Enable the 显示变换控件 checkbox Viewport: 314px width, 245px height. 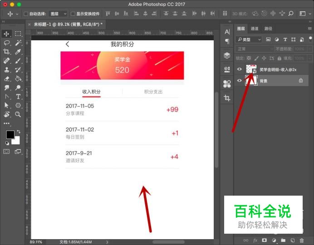click(x=73, y=14)
